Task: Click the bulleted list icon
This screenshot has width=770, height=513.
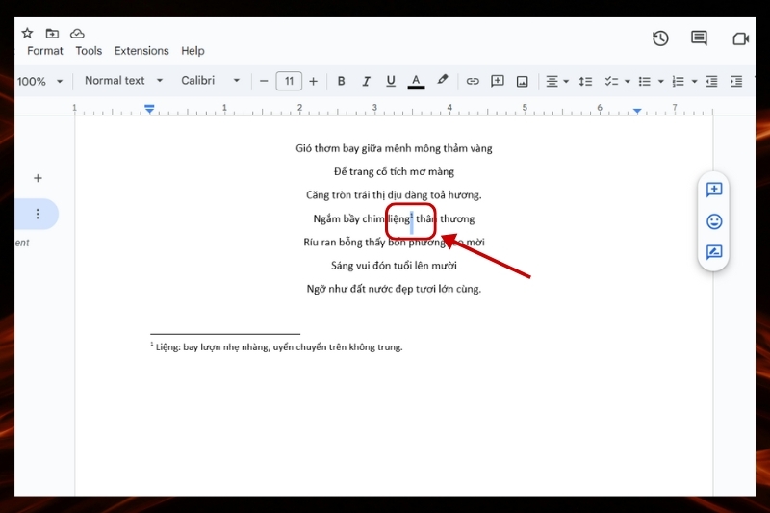Action: [645, 82]
